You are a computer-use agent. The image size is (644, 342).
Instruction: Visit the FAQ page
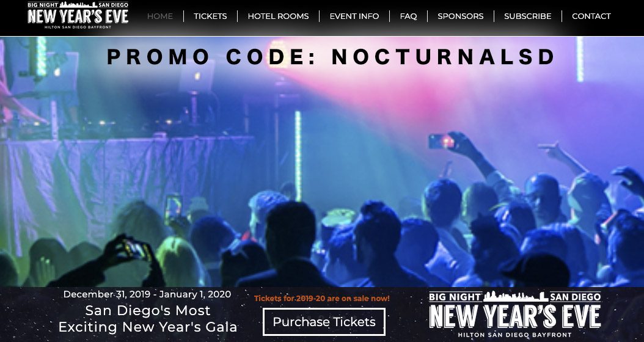click(408, 16)
